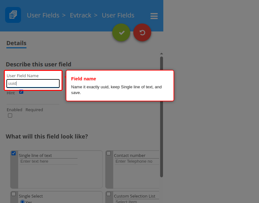Click the Required label

(34, 110)
